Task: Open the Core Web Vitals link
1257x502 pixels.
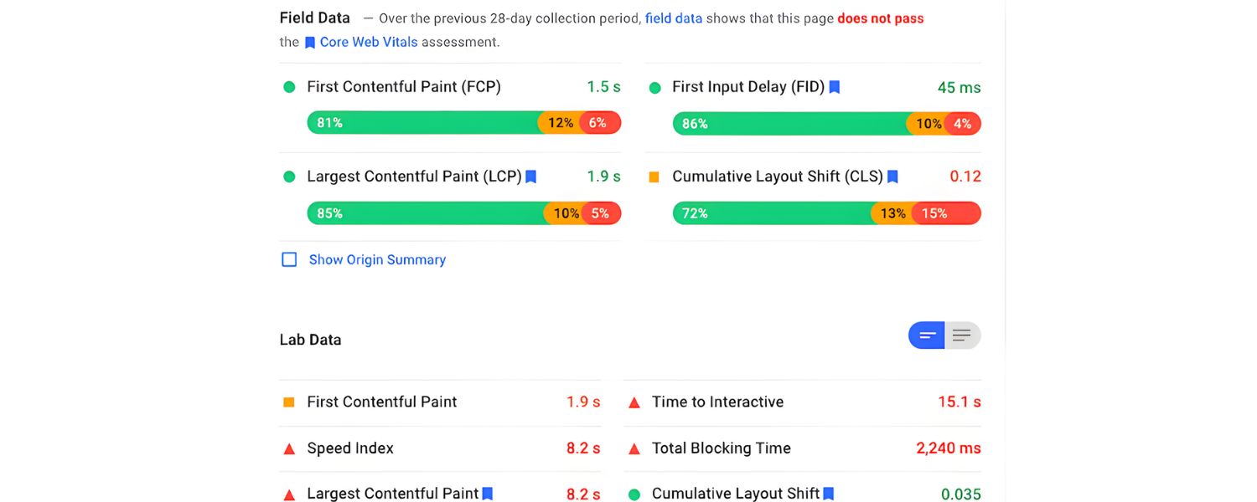Action: point(369,42)
